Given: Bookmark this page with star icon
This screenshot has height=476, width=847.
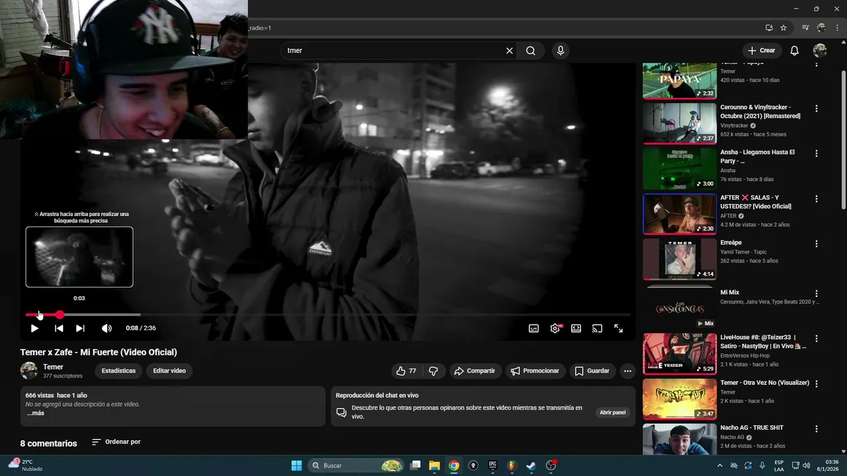Looking at the screenshot, I should [x=783, y=28].
